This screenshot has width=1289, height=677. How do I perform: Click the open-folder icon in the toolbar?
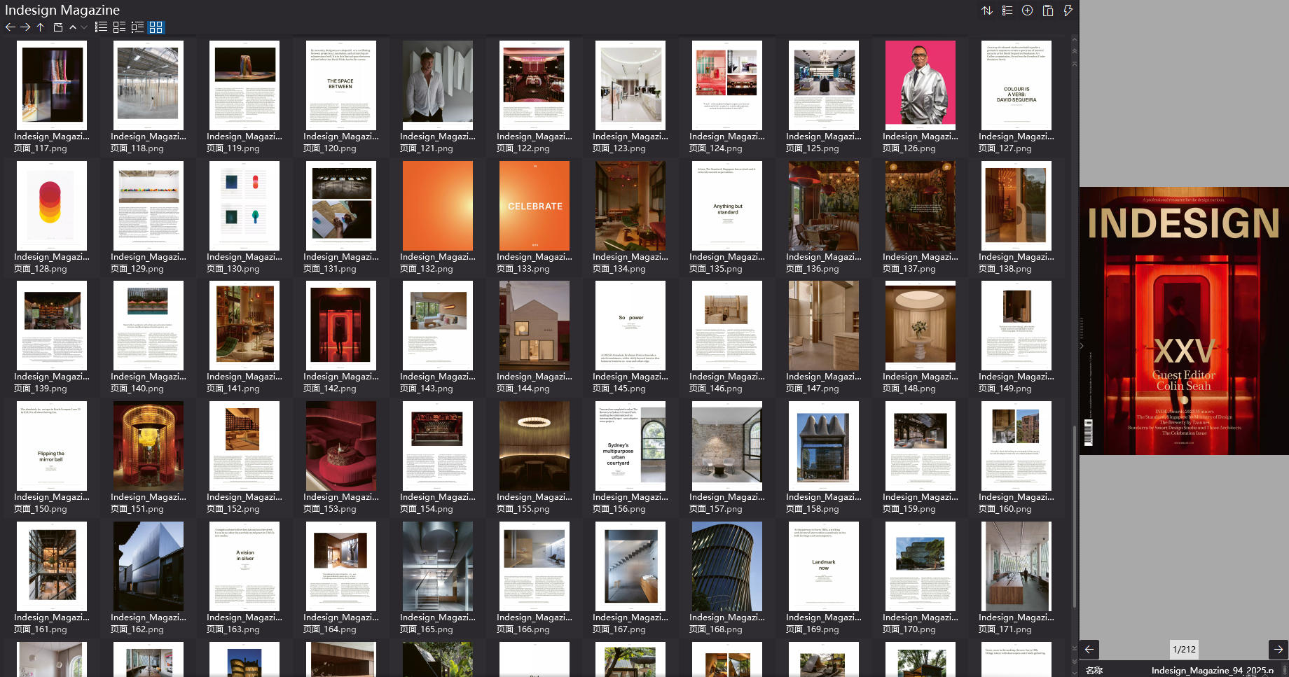pos(58,27)
